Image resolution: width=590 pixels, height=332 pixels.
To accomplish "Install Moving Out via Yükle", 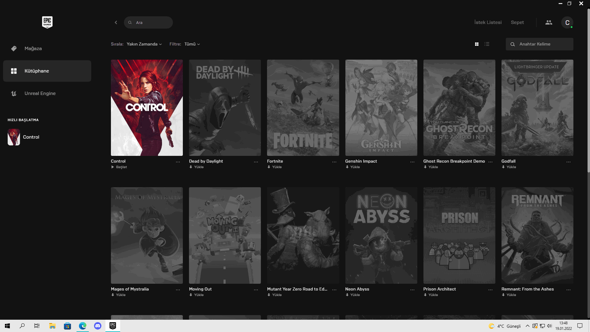I will coord(196,295).
